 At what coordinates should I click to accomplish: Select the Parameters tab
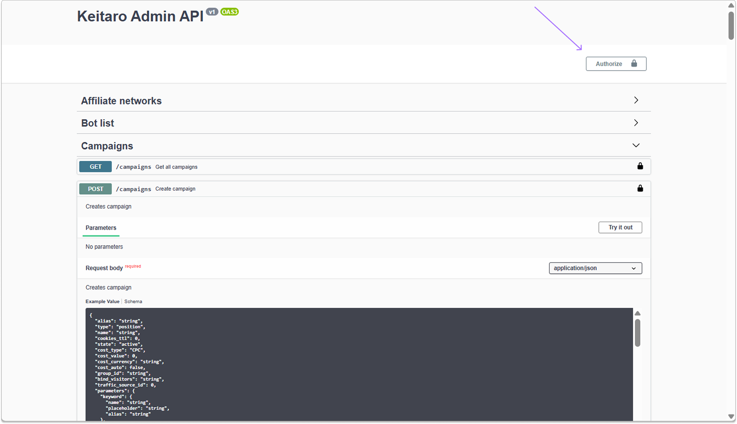pyautogui.click(x=101, y=228)
